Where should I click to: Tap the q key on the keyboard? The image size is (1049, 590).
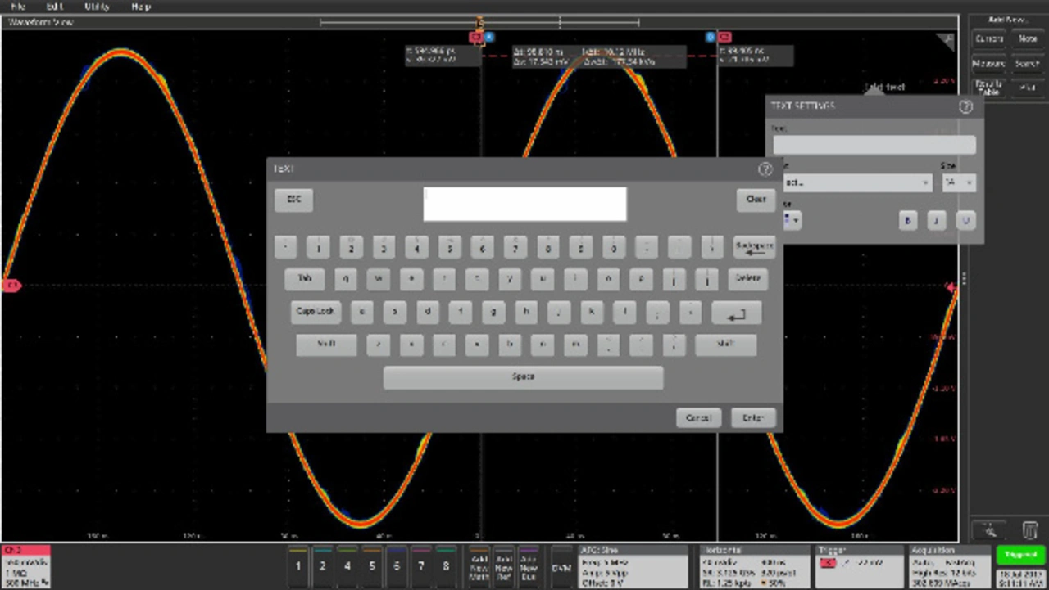[x=345, y=279]
